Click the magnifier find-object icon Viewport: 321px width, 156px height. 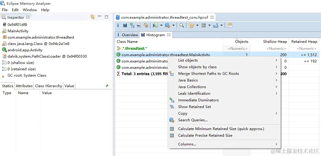(182, 25)
